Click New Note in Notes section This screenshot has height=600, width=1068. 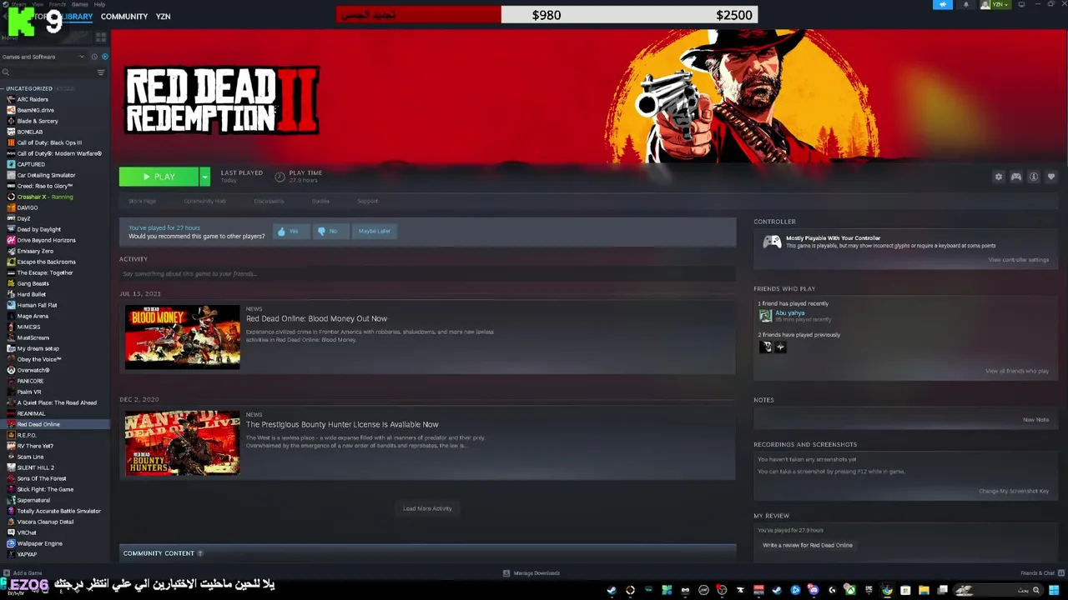[x=1035, y=420]
